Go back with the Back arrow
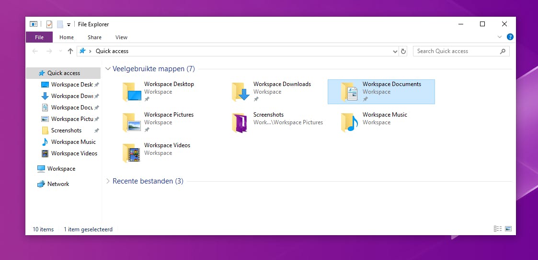This screenshot has width=538, height=260. [x=34, y=51]
